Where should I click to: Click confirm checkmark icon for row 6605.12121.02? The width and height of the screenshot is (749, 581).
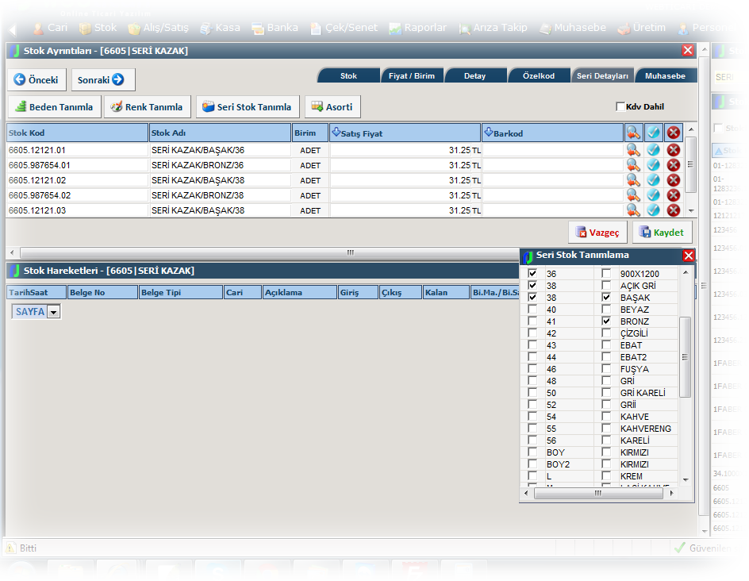click(x=653, y=180)
